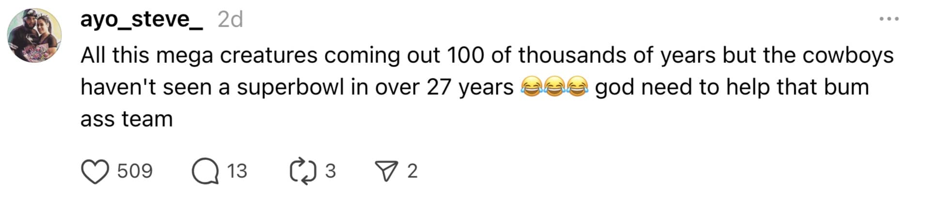929x198 pixels.
Task: Click the word "cowboys" in the post
Action: click(x=848, y=56)
